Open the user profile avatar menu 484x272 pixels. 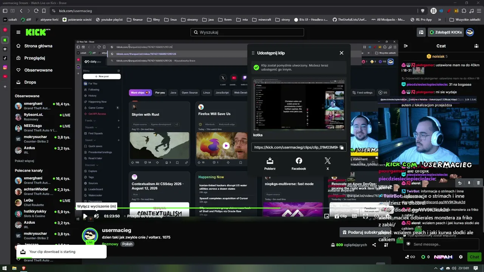pyautogui.click(x=470, y=32)
